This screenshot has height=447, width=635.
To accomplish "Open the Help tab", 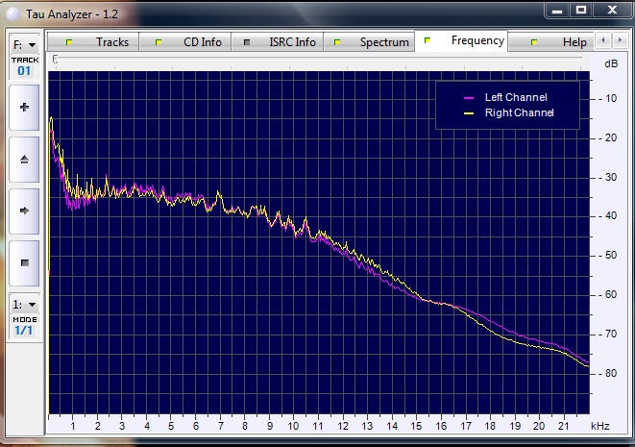I will pyautogui.click(x=561, y=42).
